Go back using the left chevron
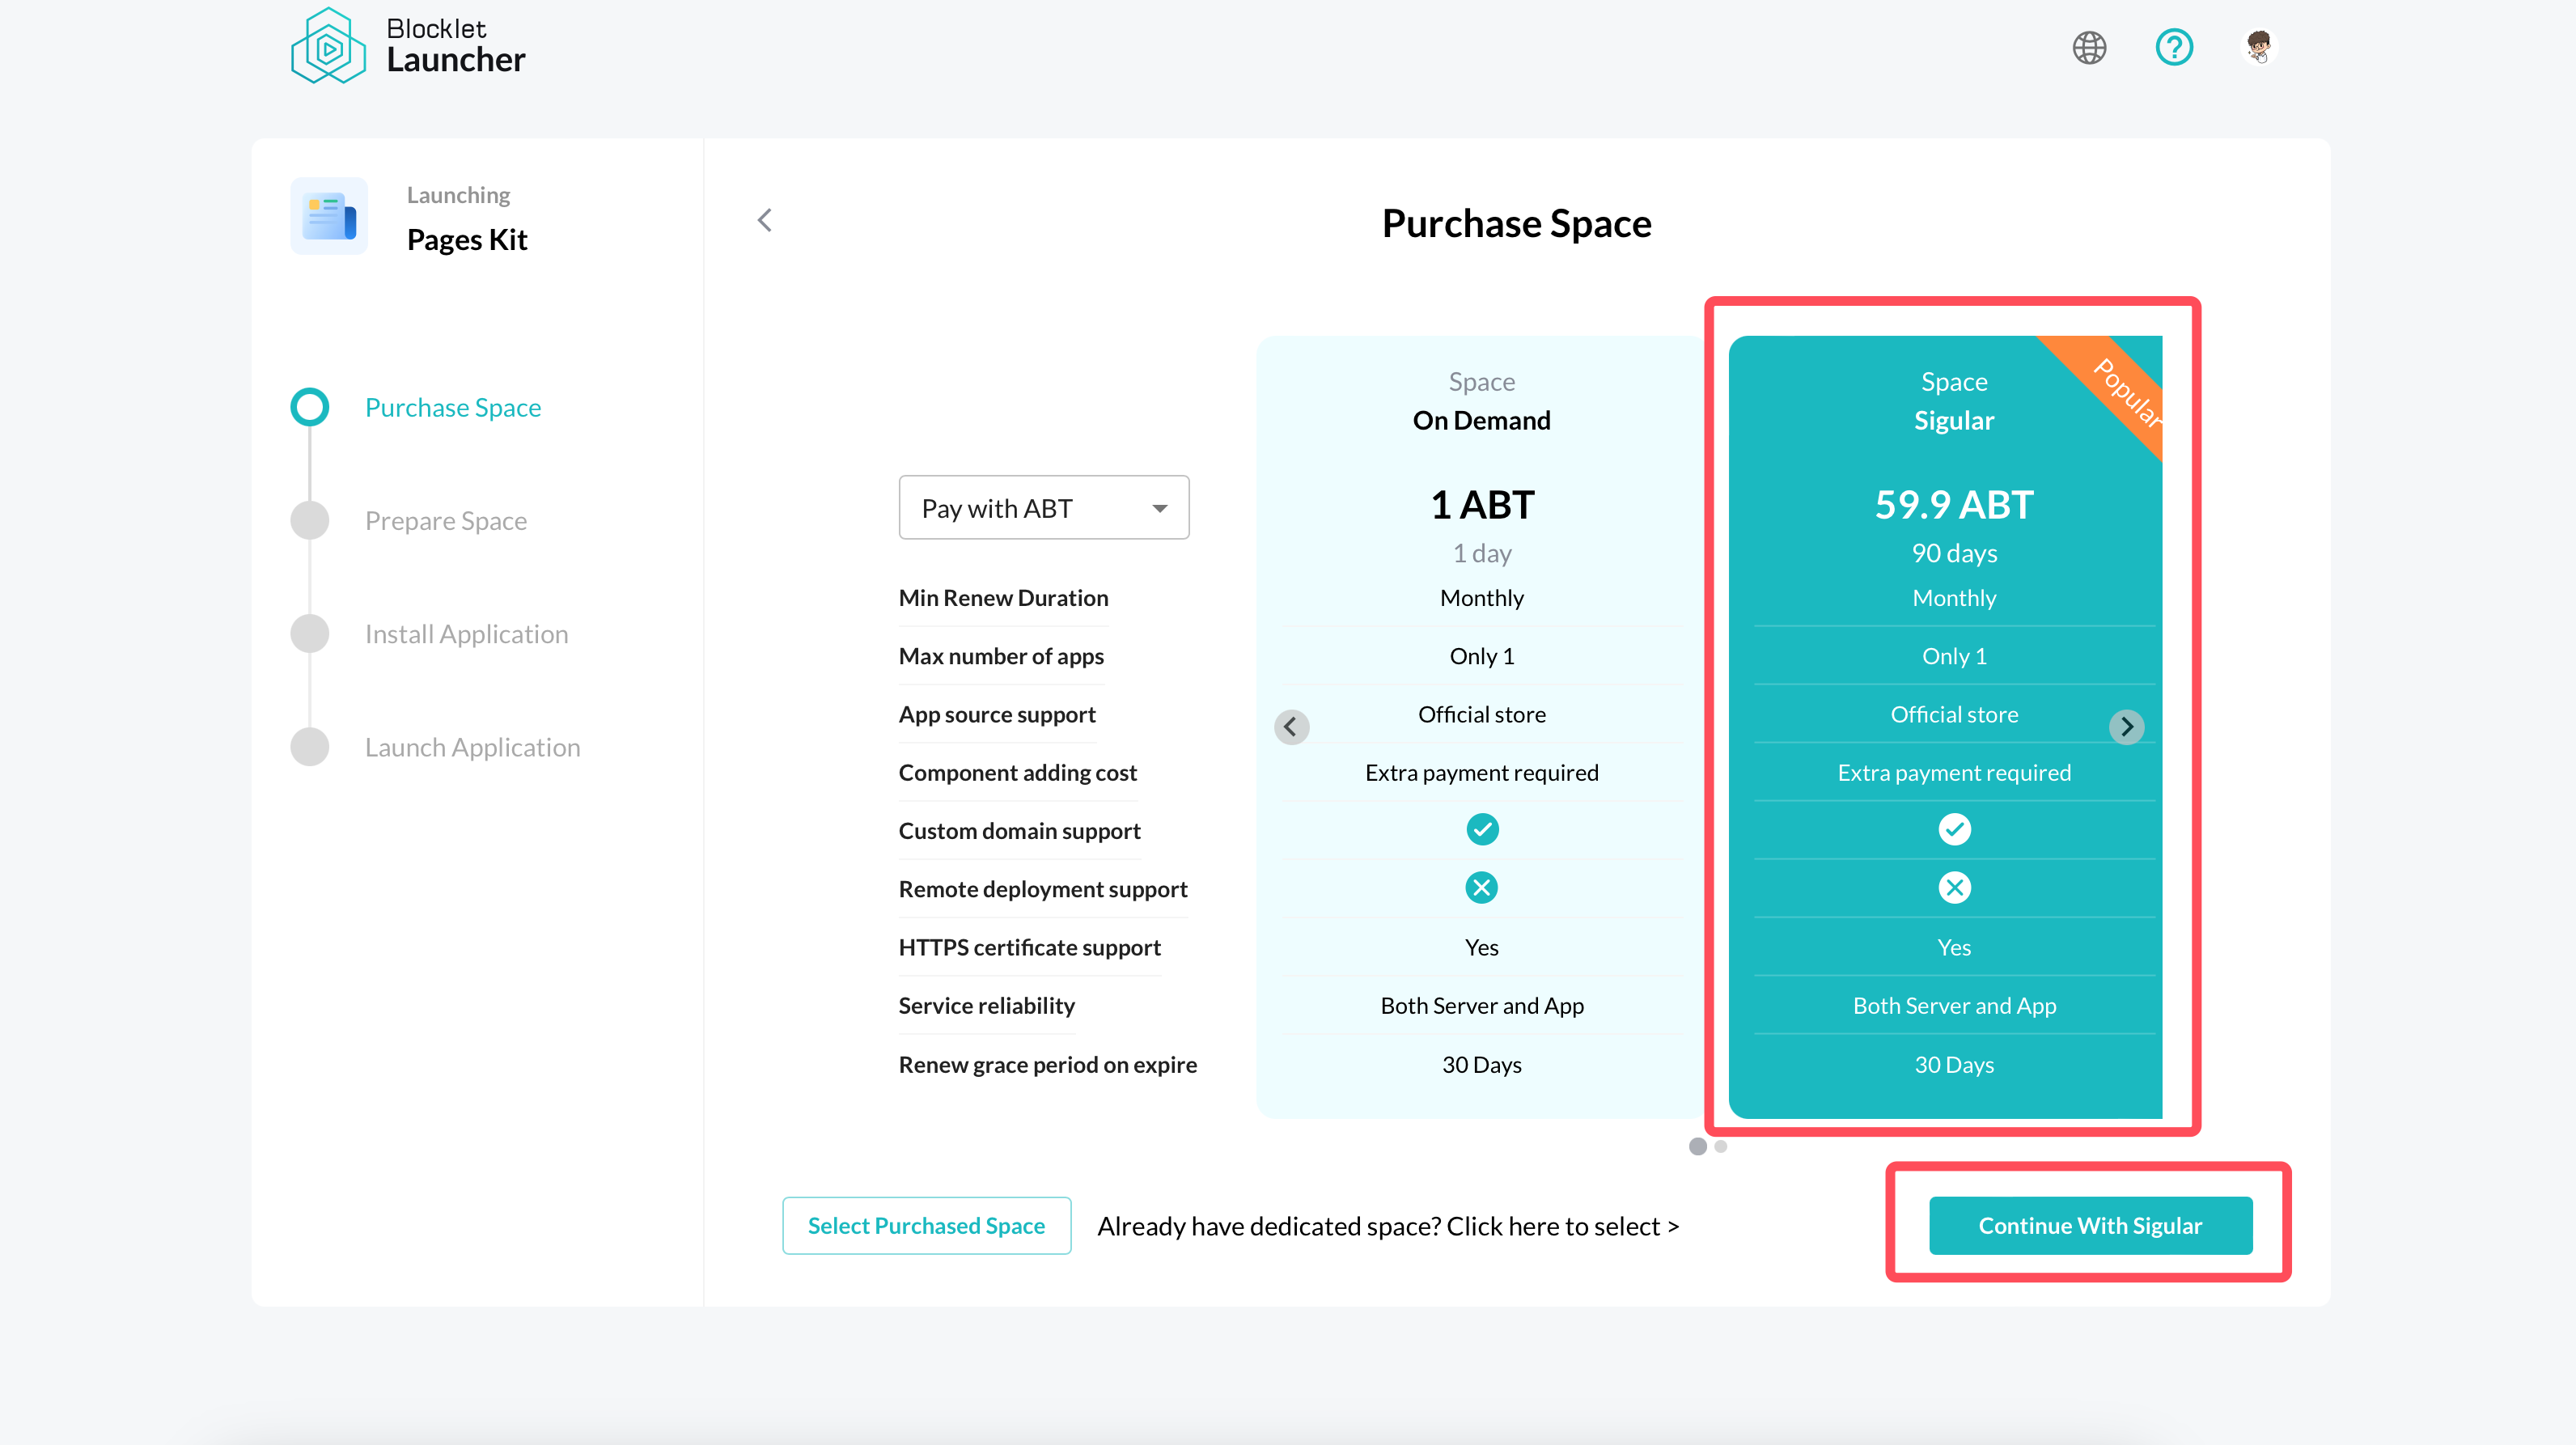Image resolution: width=2576 pixels, height=1445 pixels. (765, 220)
